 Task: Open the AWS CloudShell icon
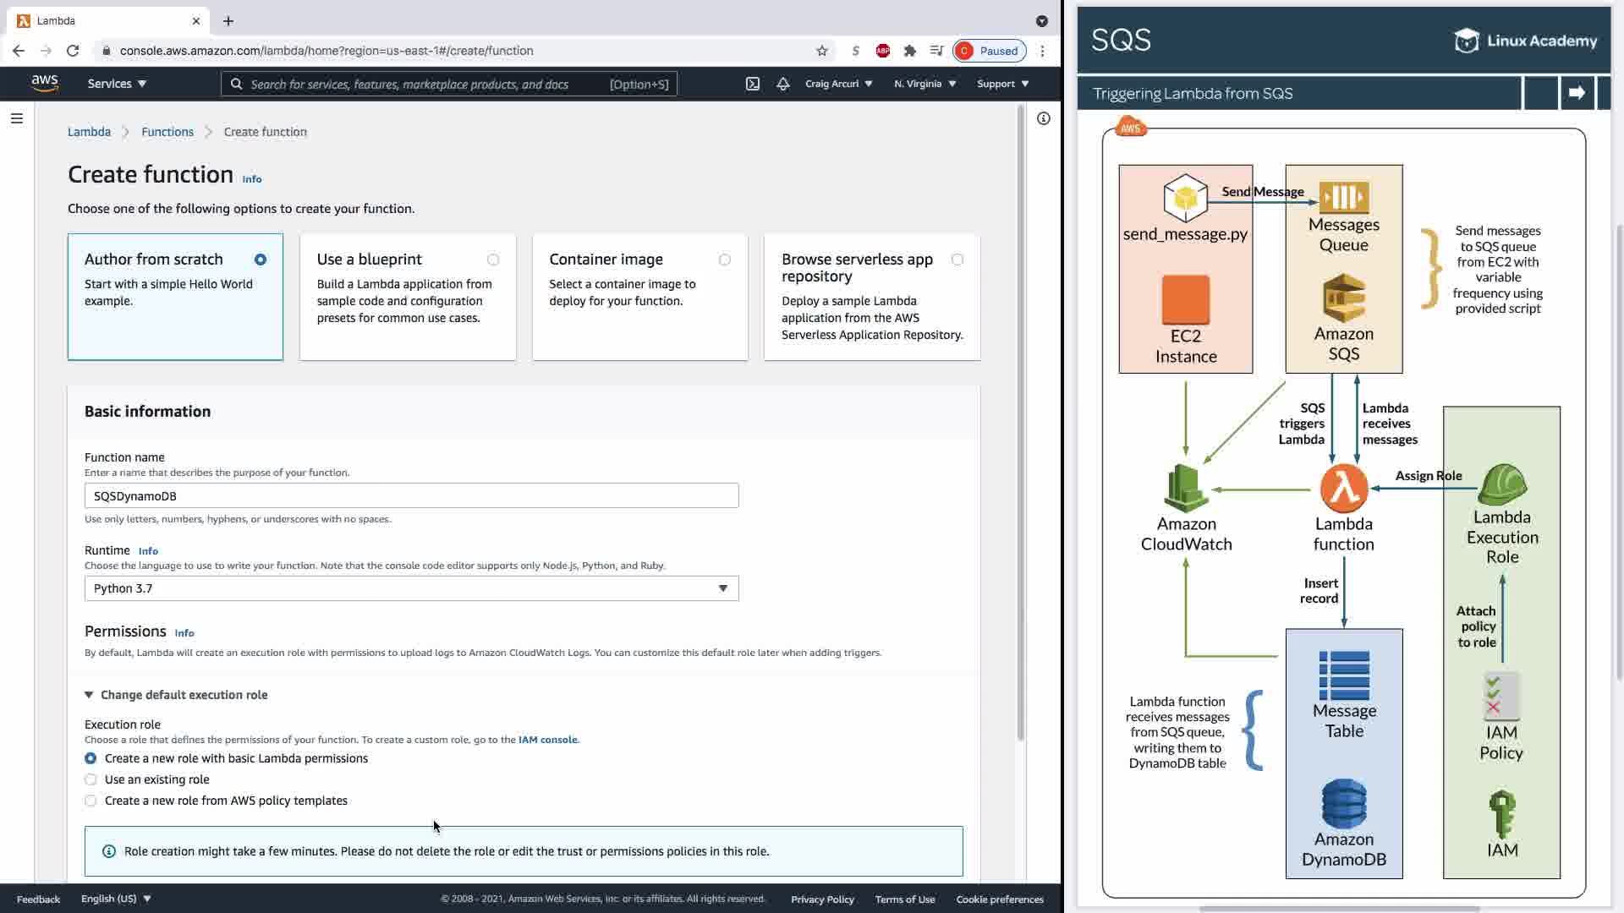click(x=752, y=84)
